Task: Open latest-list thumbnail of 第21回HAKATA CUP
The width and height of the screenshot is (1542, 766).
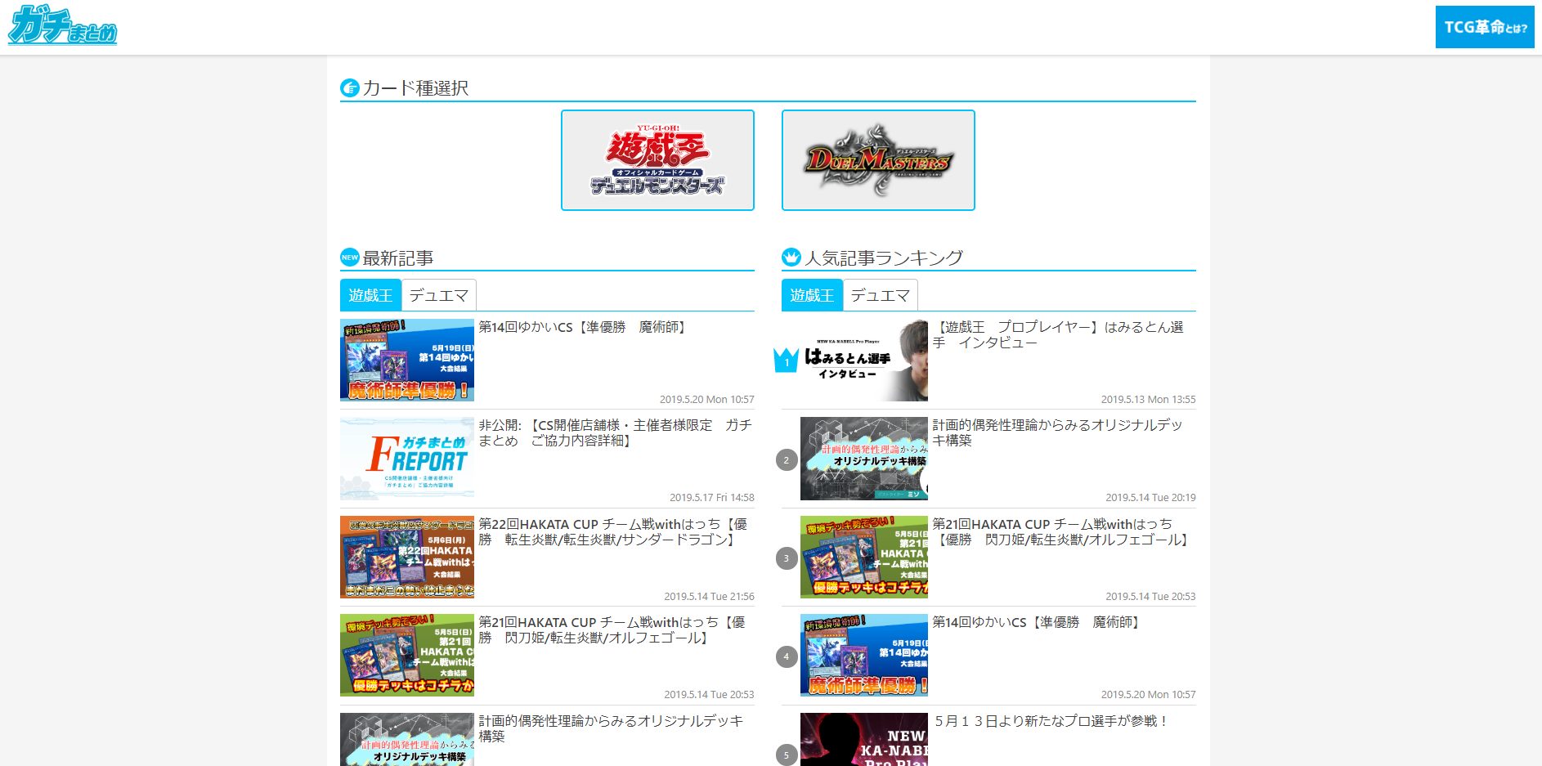Action: pos(407,655)
